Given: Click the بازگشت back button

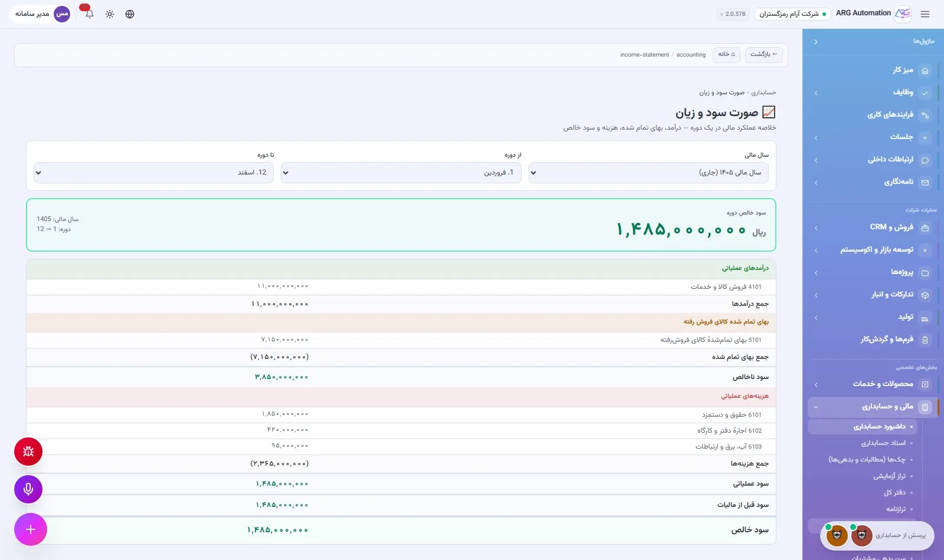Looking at the screenshot, I should pos(763,54).
